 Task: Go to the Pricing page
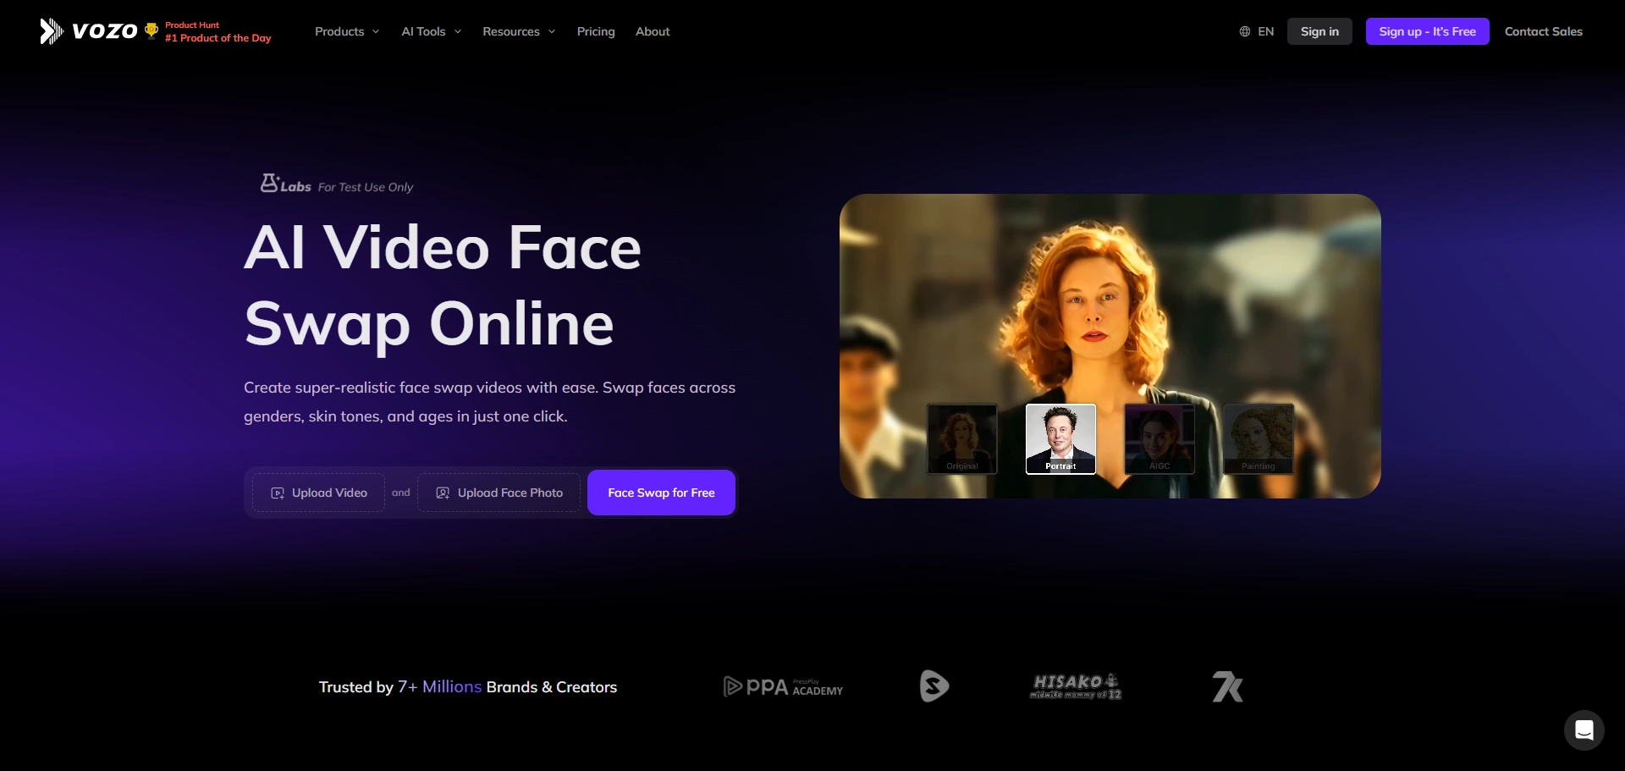click(x=596, y=31)
